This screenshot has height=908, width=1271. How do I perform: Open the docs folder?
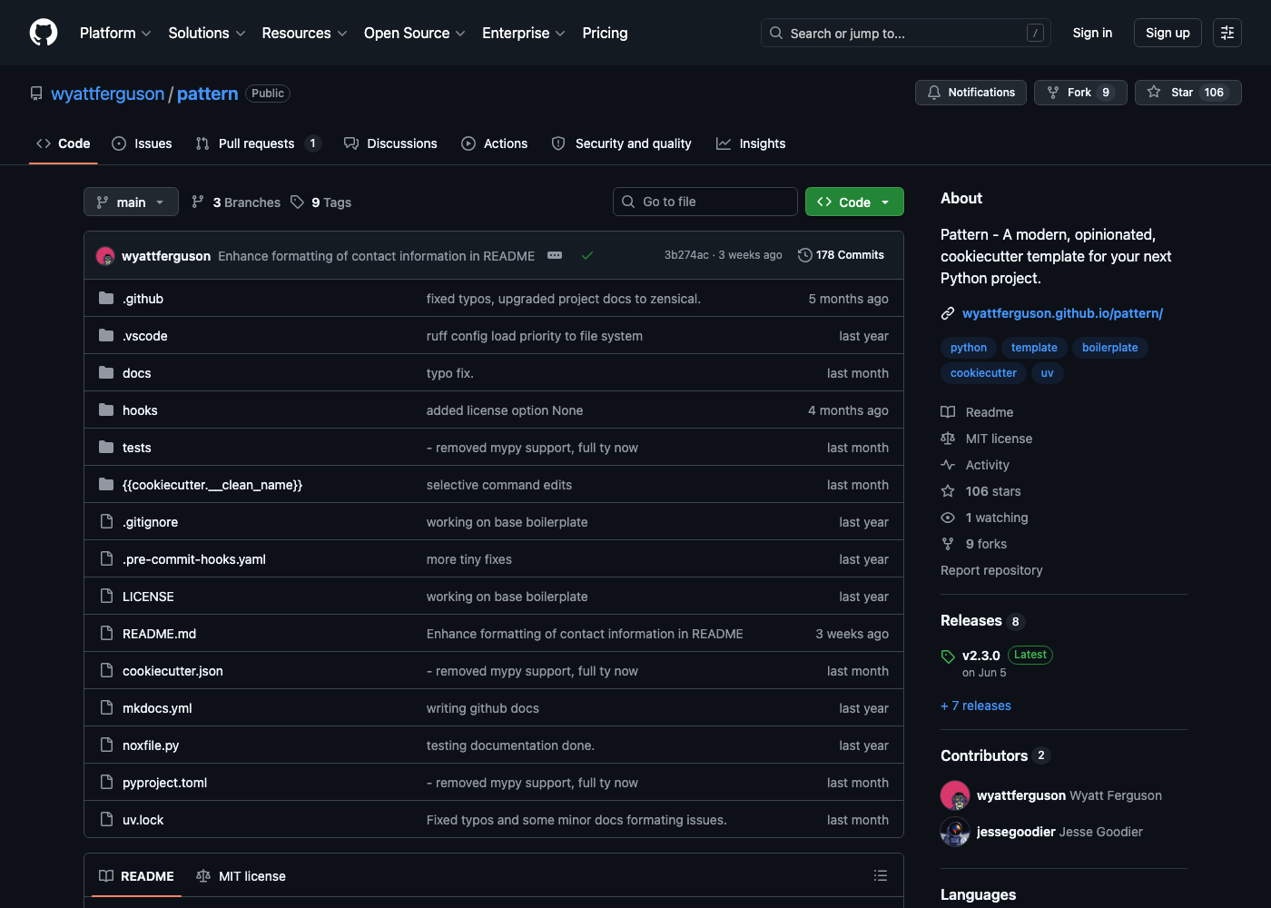[137, 373]
